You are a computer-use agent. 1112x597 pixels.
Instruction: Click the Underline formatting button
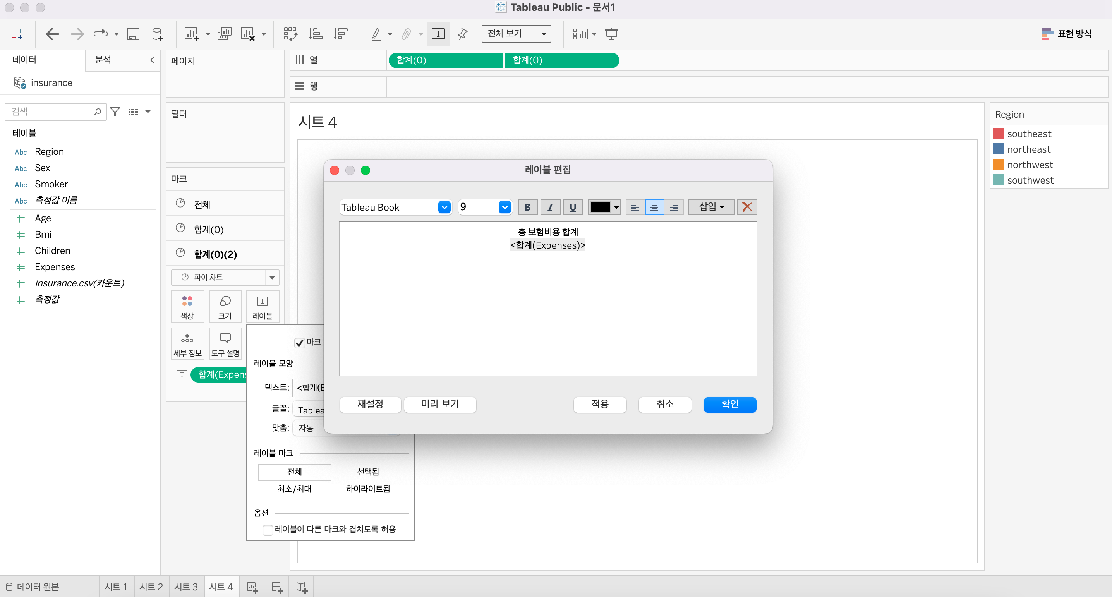coord(572,207)
